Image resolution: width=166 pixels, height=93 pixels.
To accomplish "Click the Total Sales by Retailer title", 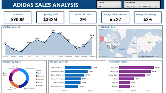I will [118, 62].
